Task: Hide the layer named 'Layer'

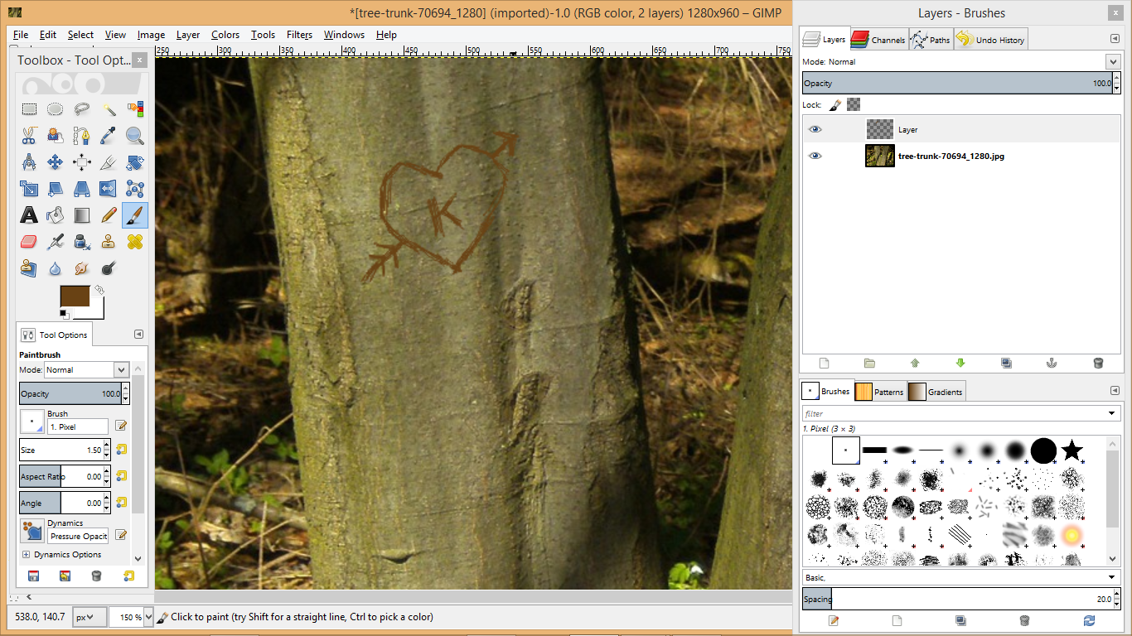Action: 815,130
